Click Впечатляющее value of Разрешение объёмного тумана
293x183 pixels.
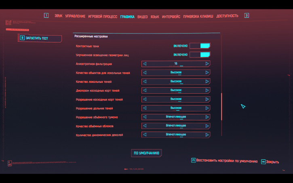click(176, 117)
